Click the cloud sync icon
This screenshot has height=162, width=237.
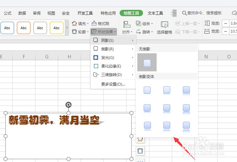coord(234,13)
